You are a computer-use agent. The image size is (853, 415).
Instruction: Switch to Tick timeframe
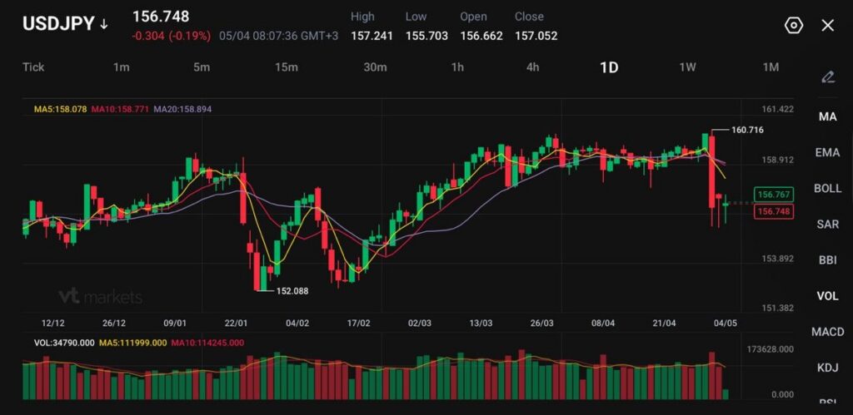point(33,67)
